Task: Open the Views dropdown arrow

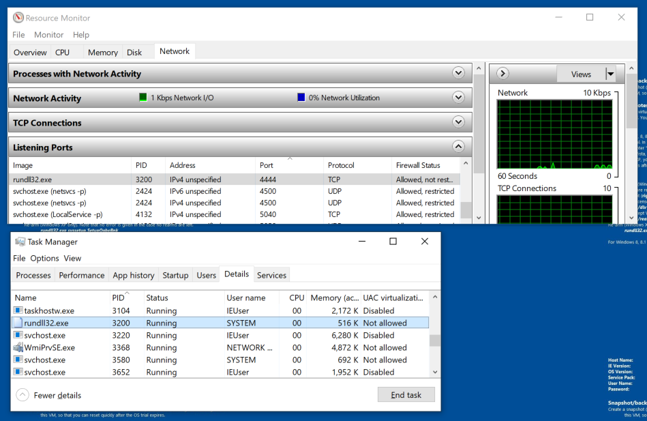Action: click(x=610, y=74)
